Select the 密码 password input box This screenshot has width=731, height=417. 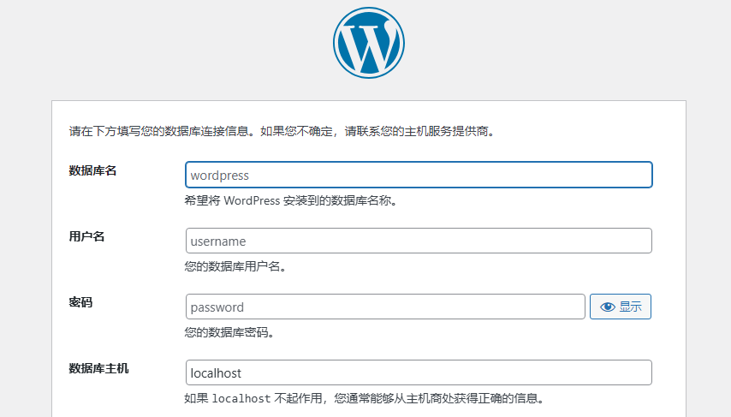tap(385, 307)
